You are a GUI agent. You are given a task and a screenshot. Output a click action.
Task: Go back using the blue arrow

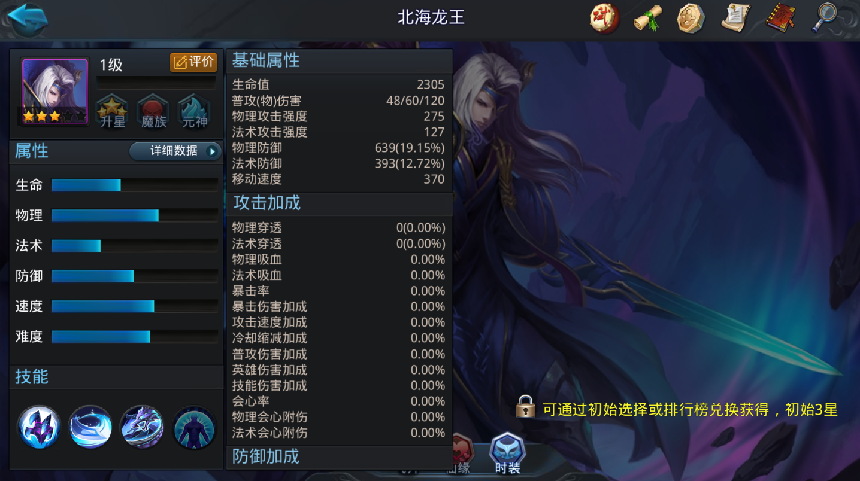pyautogui.click(x=27, y=19)
